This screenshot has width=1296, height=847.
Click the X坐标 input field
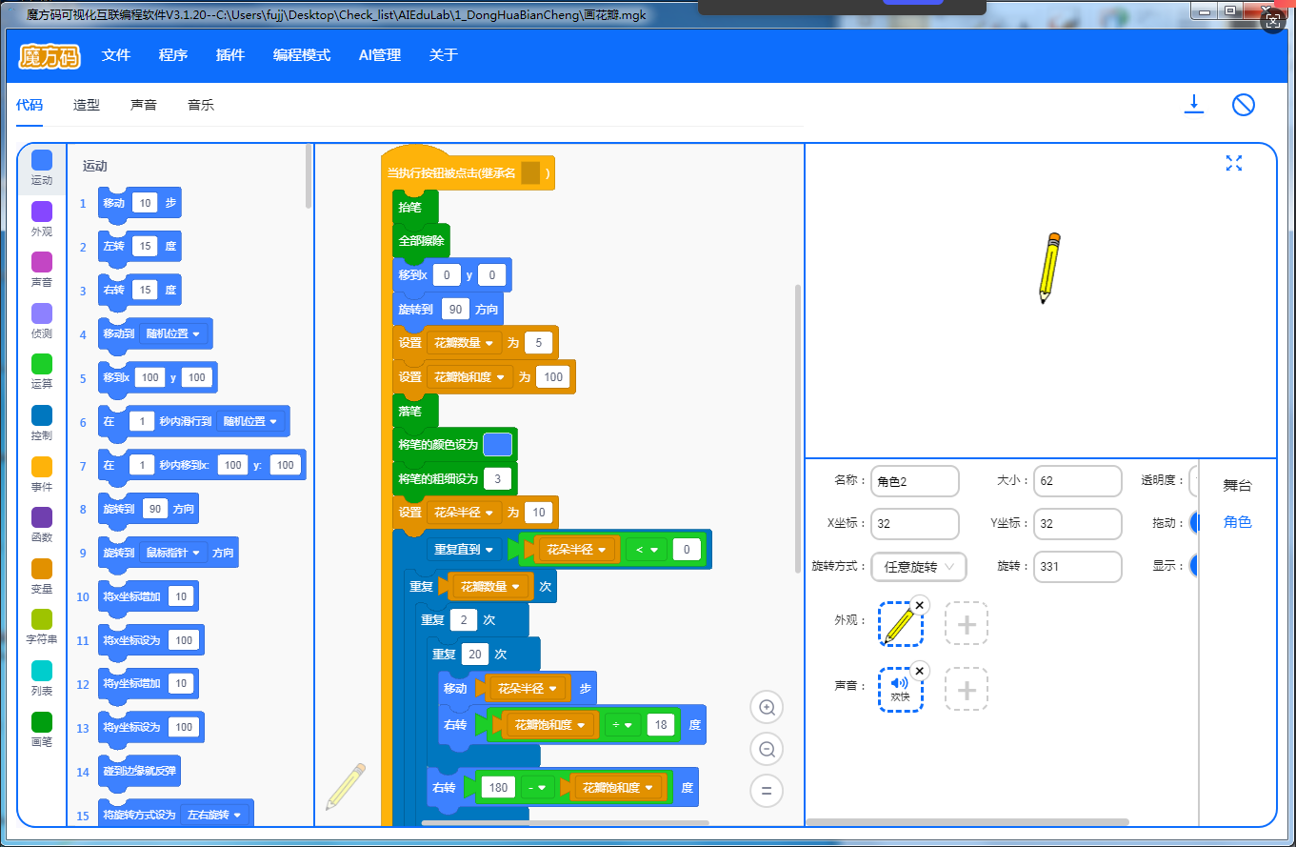(x=914, y=524)
